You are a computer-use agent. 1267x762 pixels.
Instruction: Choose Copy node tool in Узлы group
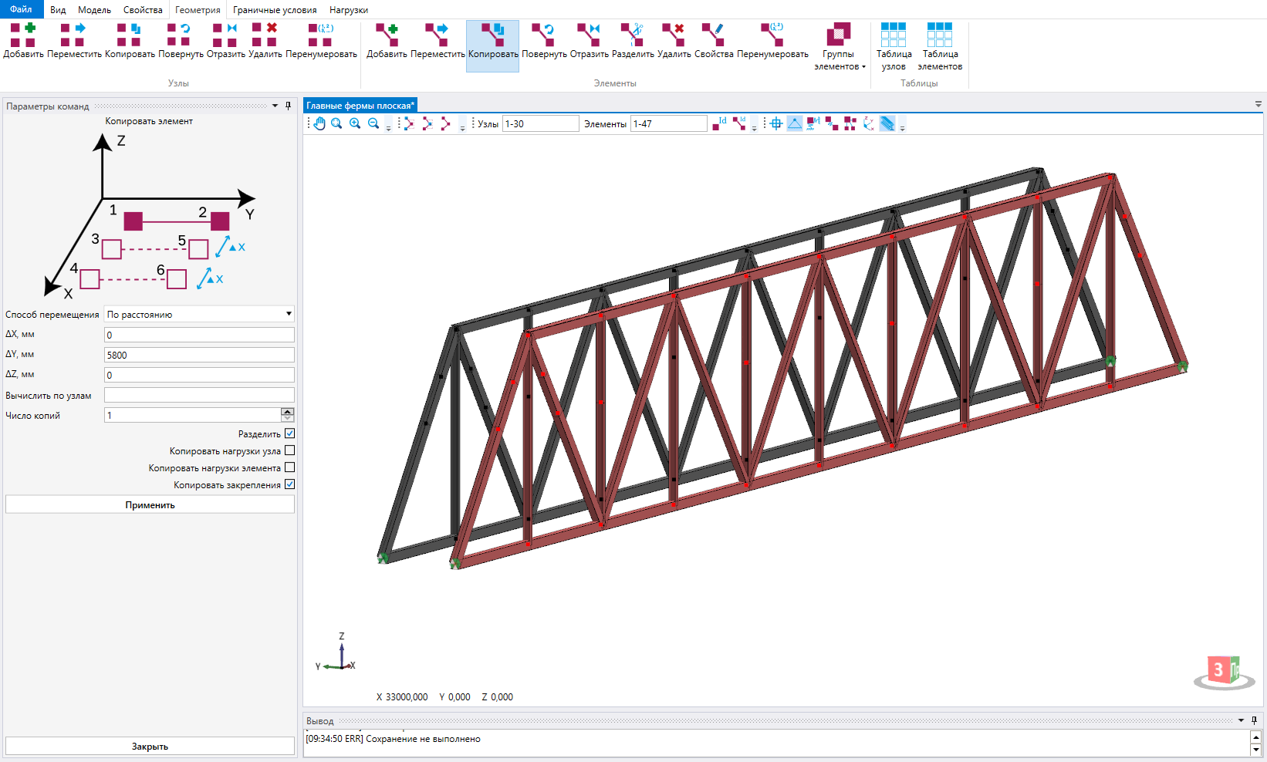[130, 41]
